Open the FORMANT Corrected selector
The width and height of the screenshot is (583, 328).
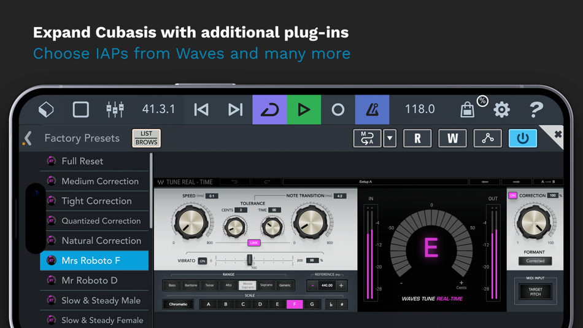(535, 261)
